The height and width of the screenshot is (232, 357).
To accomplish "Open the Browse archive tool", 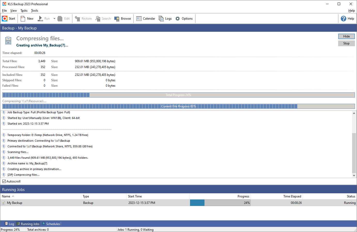I will (x=123, y=19).
